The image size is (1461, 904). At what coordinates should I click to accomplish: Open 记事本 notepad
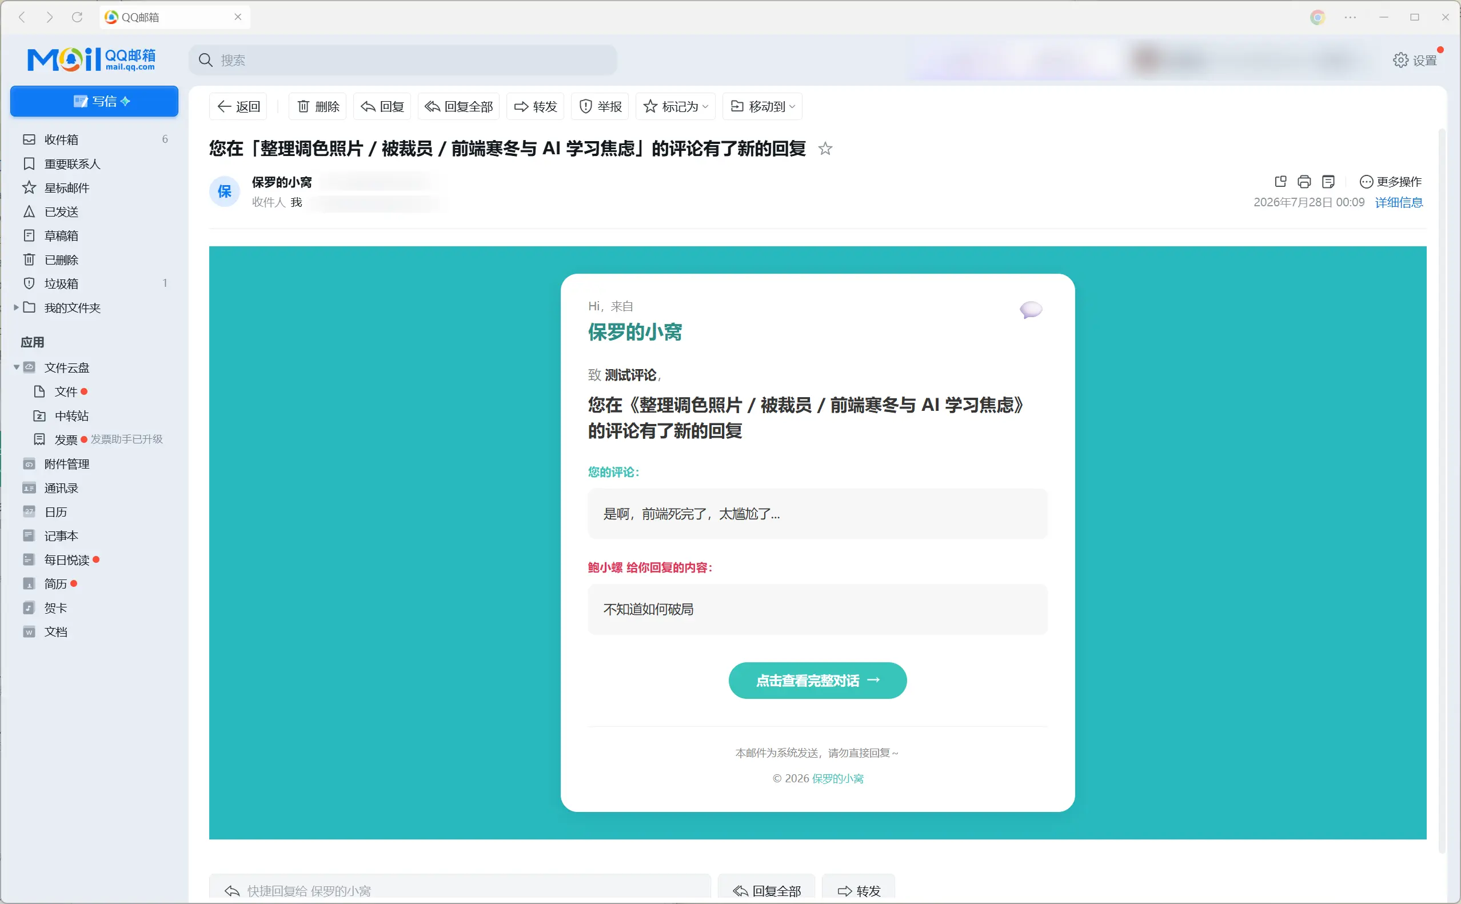click(61, 535)
